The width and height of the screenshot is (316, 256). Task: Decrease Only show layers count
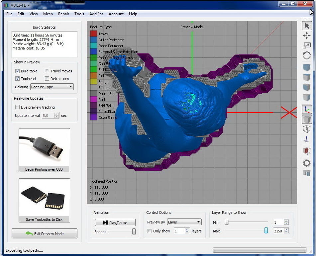pos(187,232)
